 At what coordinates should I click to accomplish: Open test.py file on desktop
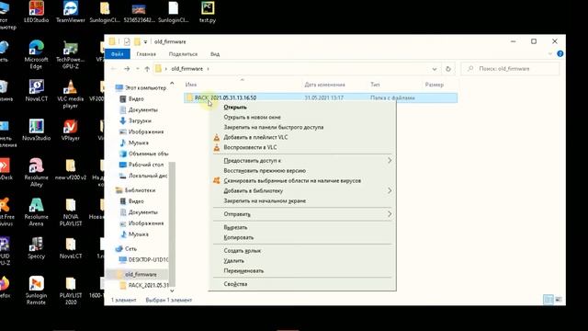click(x=208, y=12)
